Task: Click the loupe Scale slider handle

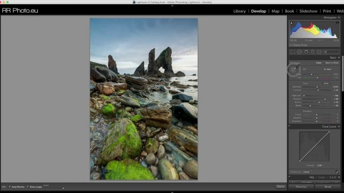Action: pyautogui.click(x=63, y=188)
